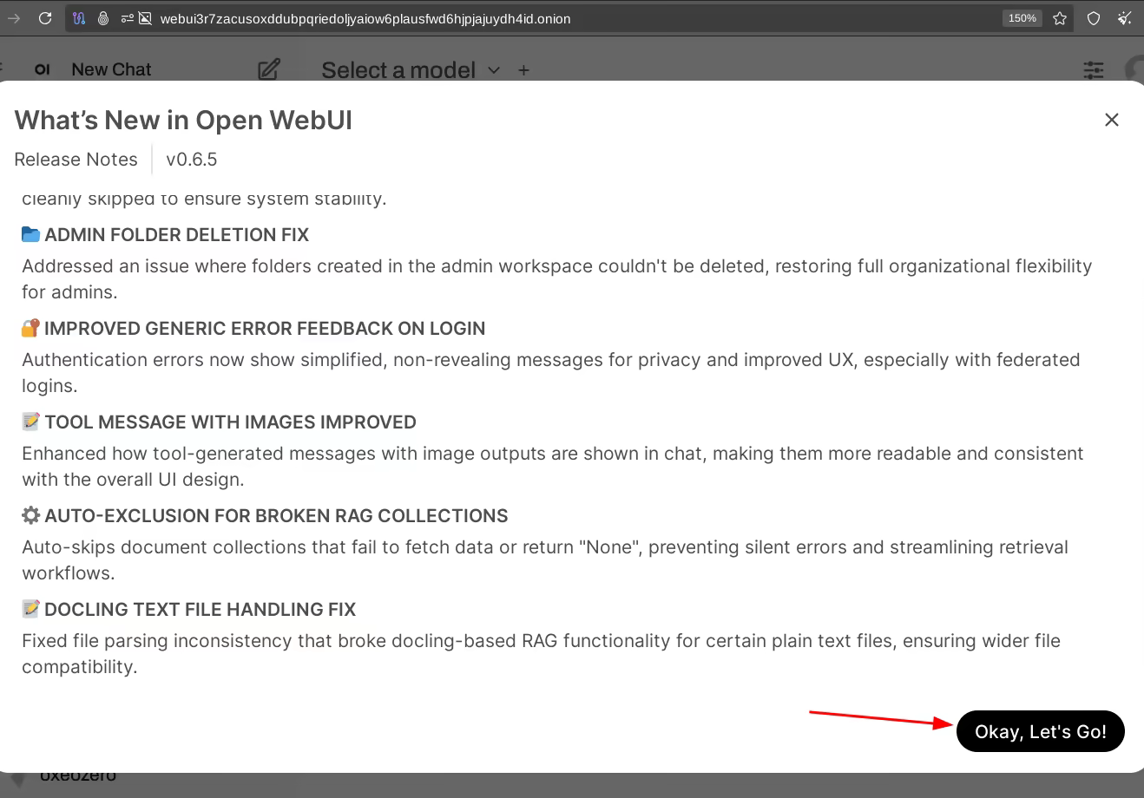Add another model with the plus icon

click(x=523, y=70)
